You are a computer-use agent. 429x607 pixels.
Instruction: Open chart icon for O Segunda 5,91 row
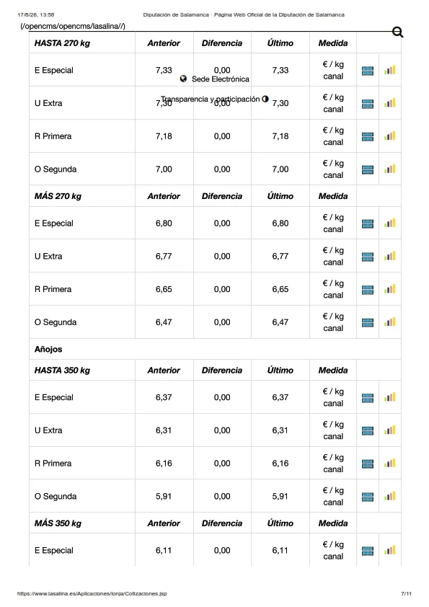(390, 496)
